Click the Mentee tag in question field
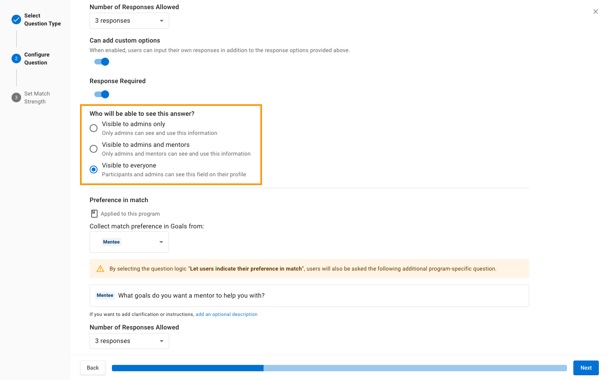 105,295
